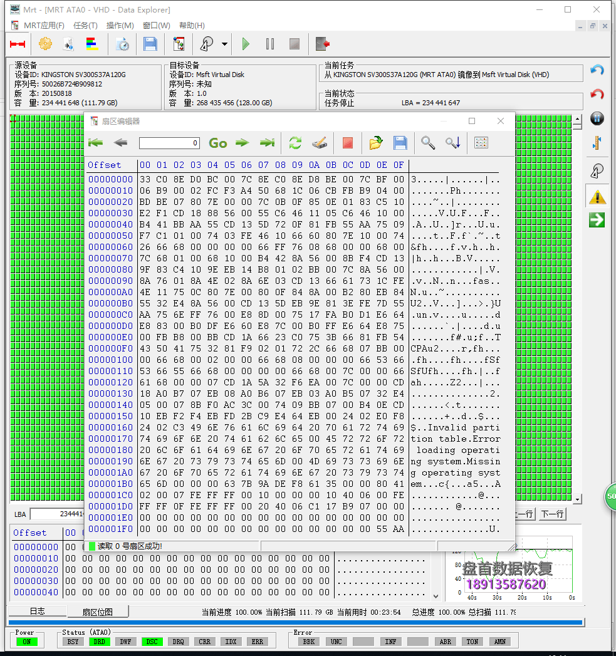
Task: Click the find-next magnifier with arrow icon
Action: point(453,143)
